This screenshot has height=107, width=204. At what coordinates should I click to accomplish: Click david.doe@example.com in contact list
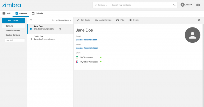pyautogui.click(x=44, y=39)
